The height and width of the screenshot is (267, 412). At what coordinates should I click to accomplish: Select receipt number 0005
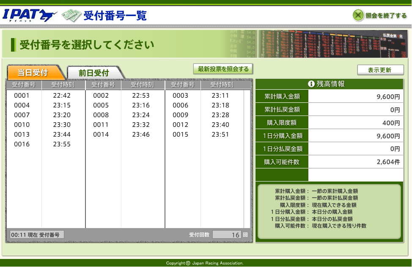tap(101, 105)
